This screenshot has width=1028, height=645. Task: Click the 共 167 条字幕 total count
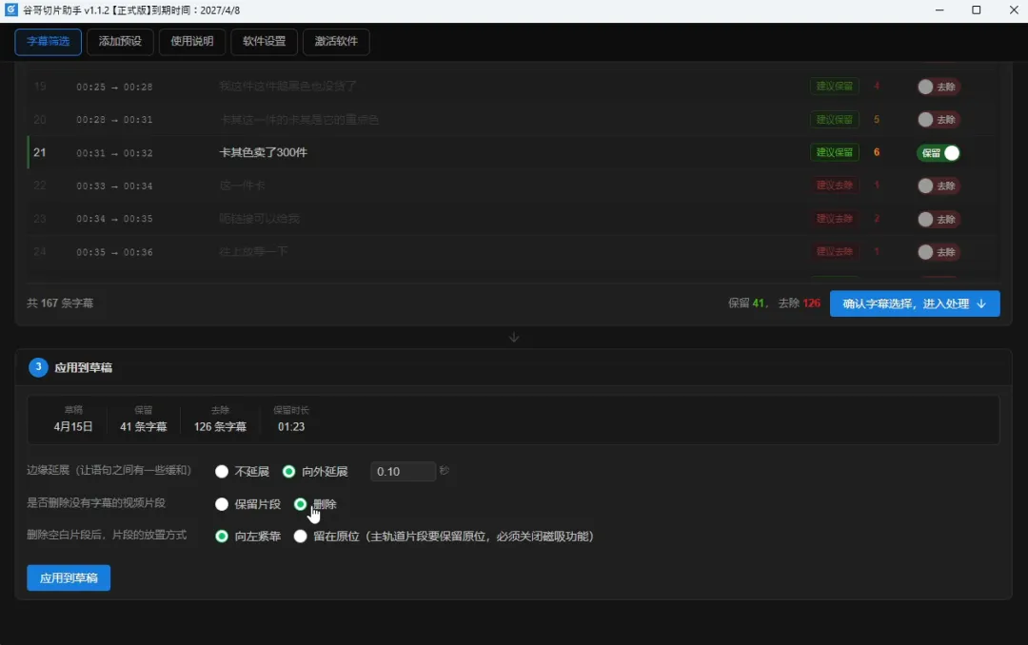tap(60, 303)
